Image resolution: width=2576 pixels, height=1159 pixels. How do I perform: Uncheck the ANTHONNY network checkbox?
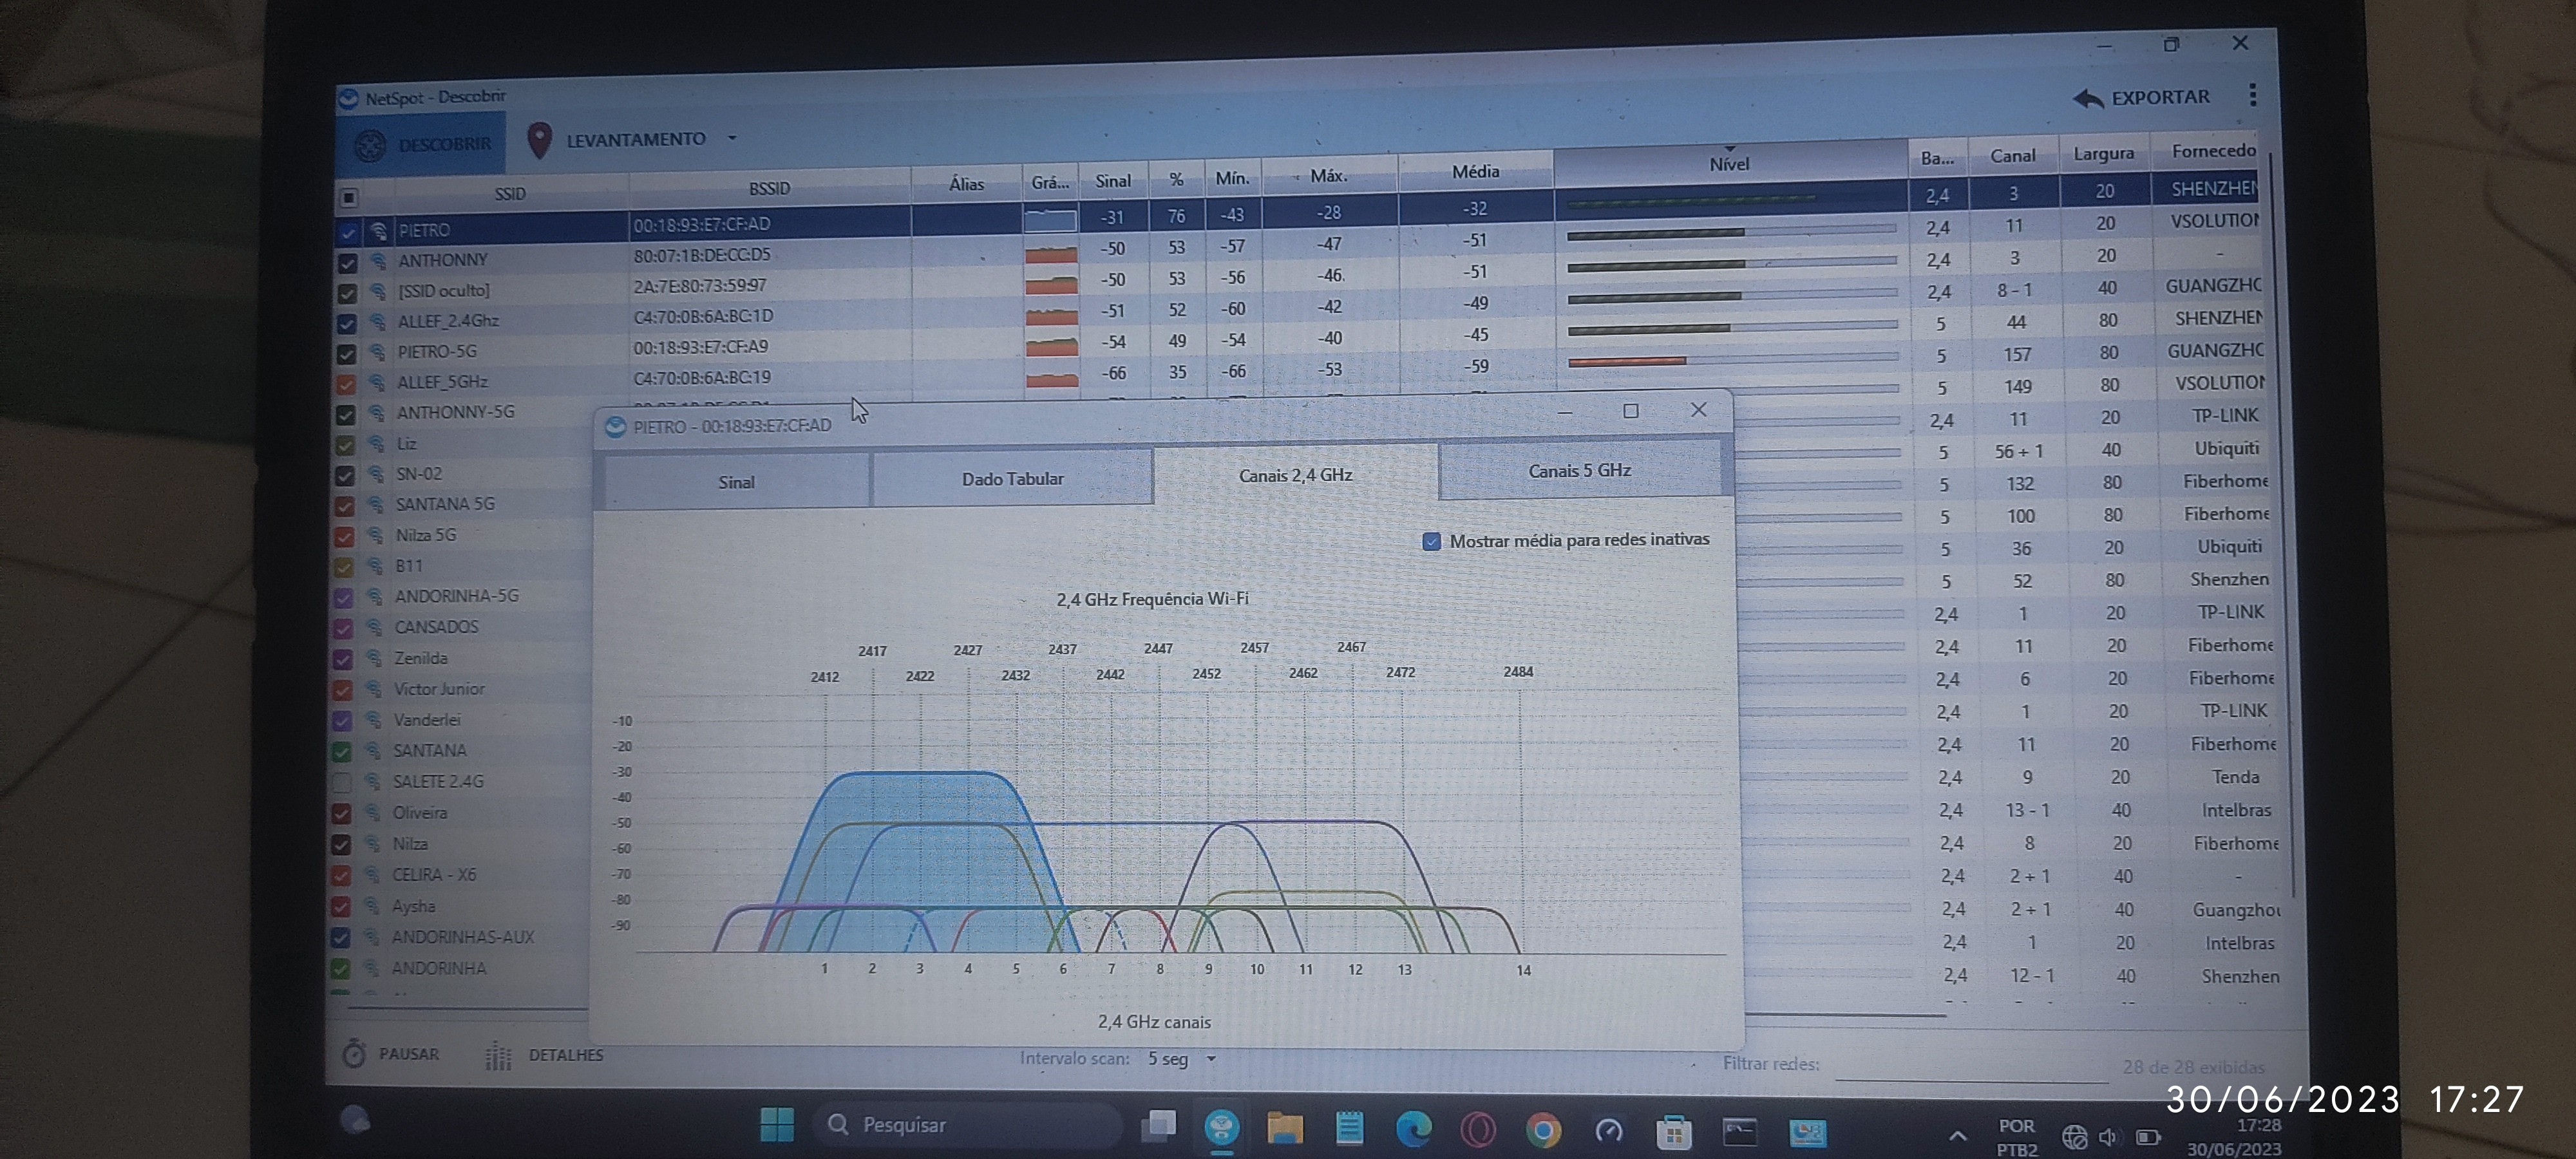[347, 263]
